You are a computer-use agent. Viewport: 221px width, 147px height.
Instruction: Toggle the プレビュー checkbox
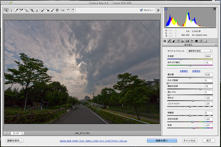click(x=141, y=10)
